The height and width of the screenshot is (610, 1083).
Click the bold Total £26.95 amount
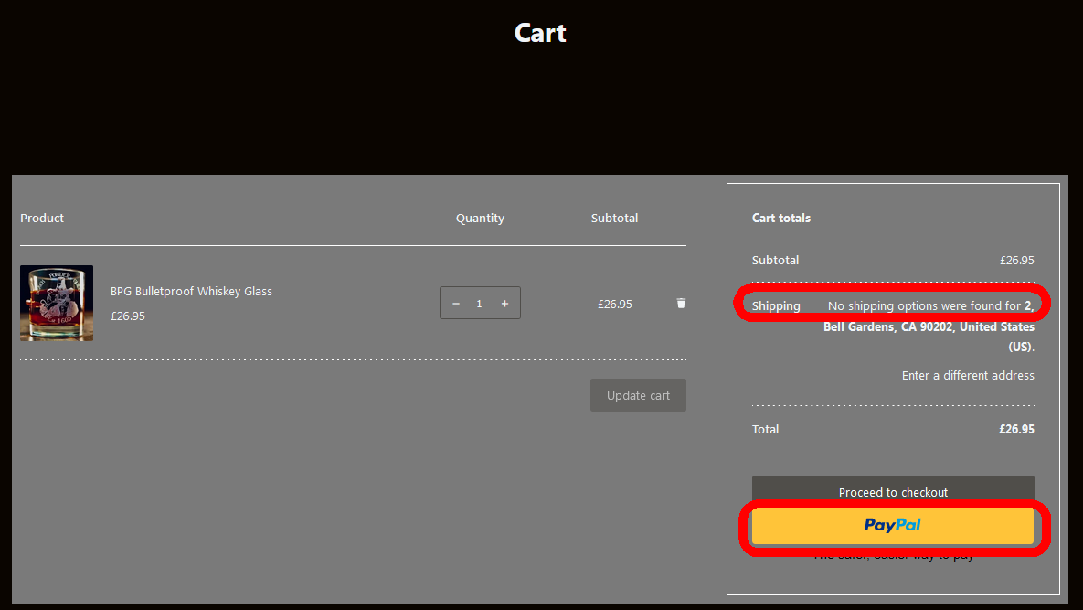click(1016, 429)
